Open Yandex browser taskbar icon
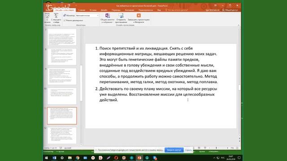 [93, 158]
